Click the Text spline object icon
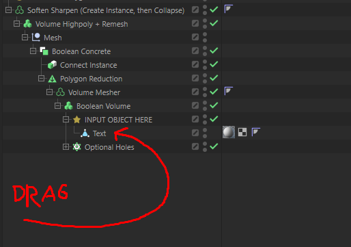Screen dimensions: 351x247 pyautogui.click(x=85, y=133)
